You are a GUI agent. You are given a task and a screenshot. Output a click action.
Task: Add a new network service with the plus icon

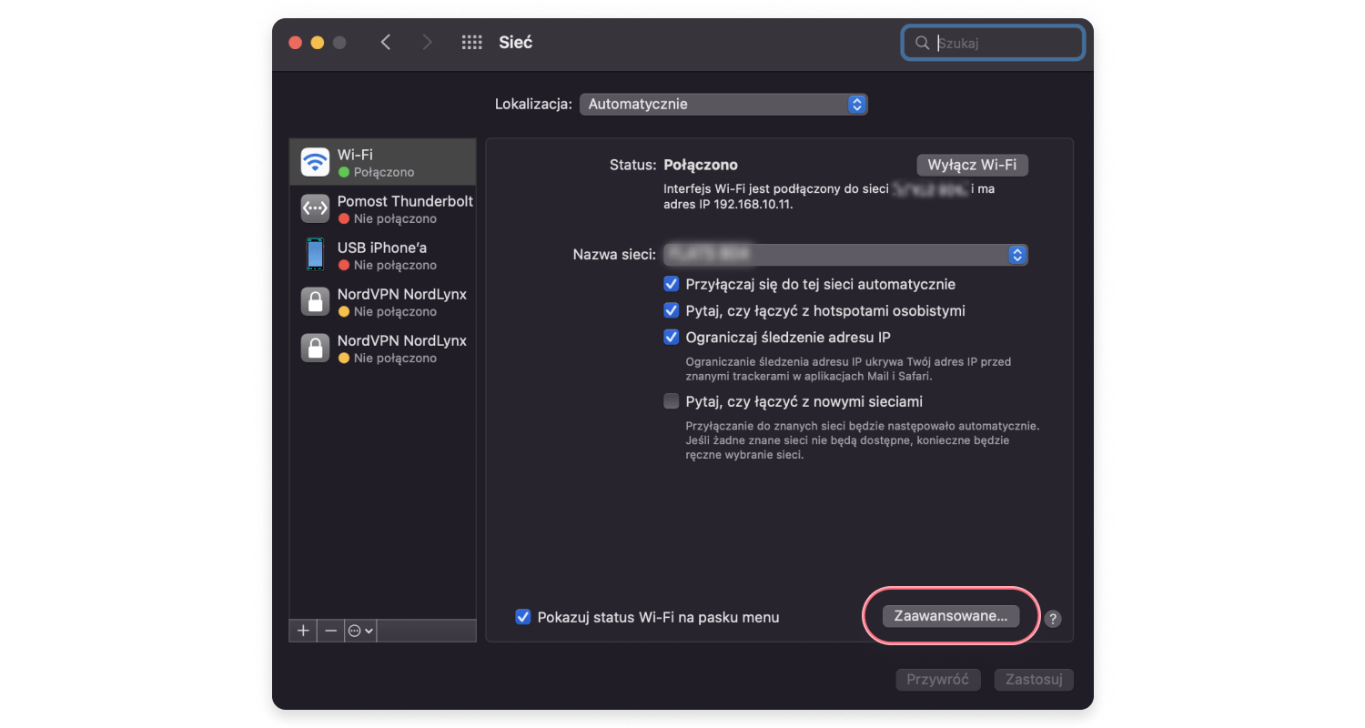coord(302,630)
